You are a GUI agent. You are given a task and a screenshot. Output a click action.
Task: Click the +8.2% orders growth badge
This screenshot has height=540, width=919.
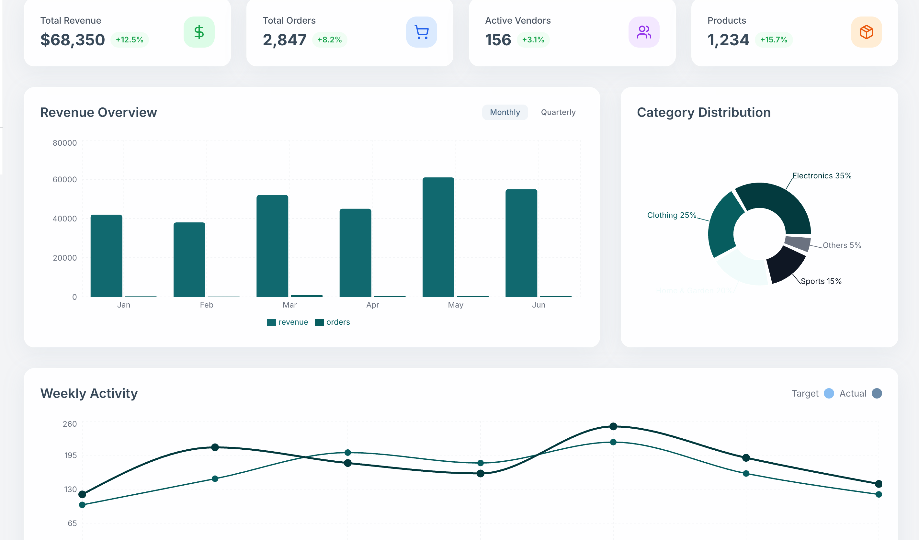329,40
